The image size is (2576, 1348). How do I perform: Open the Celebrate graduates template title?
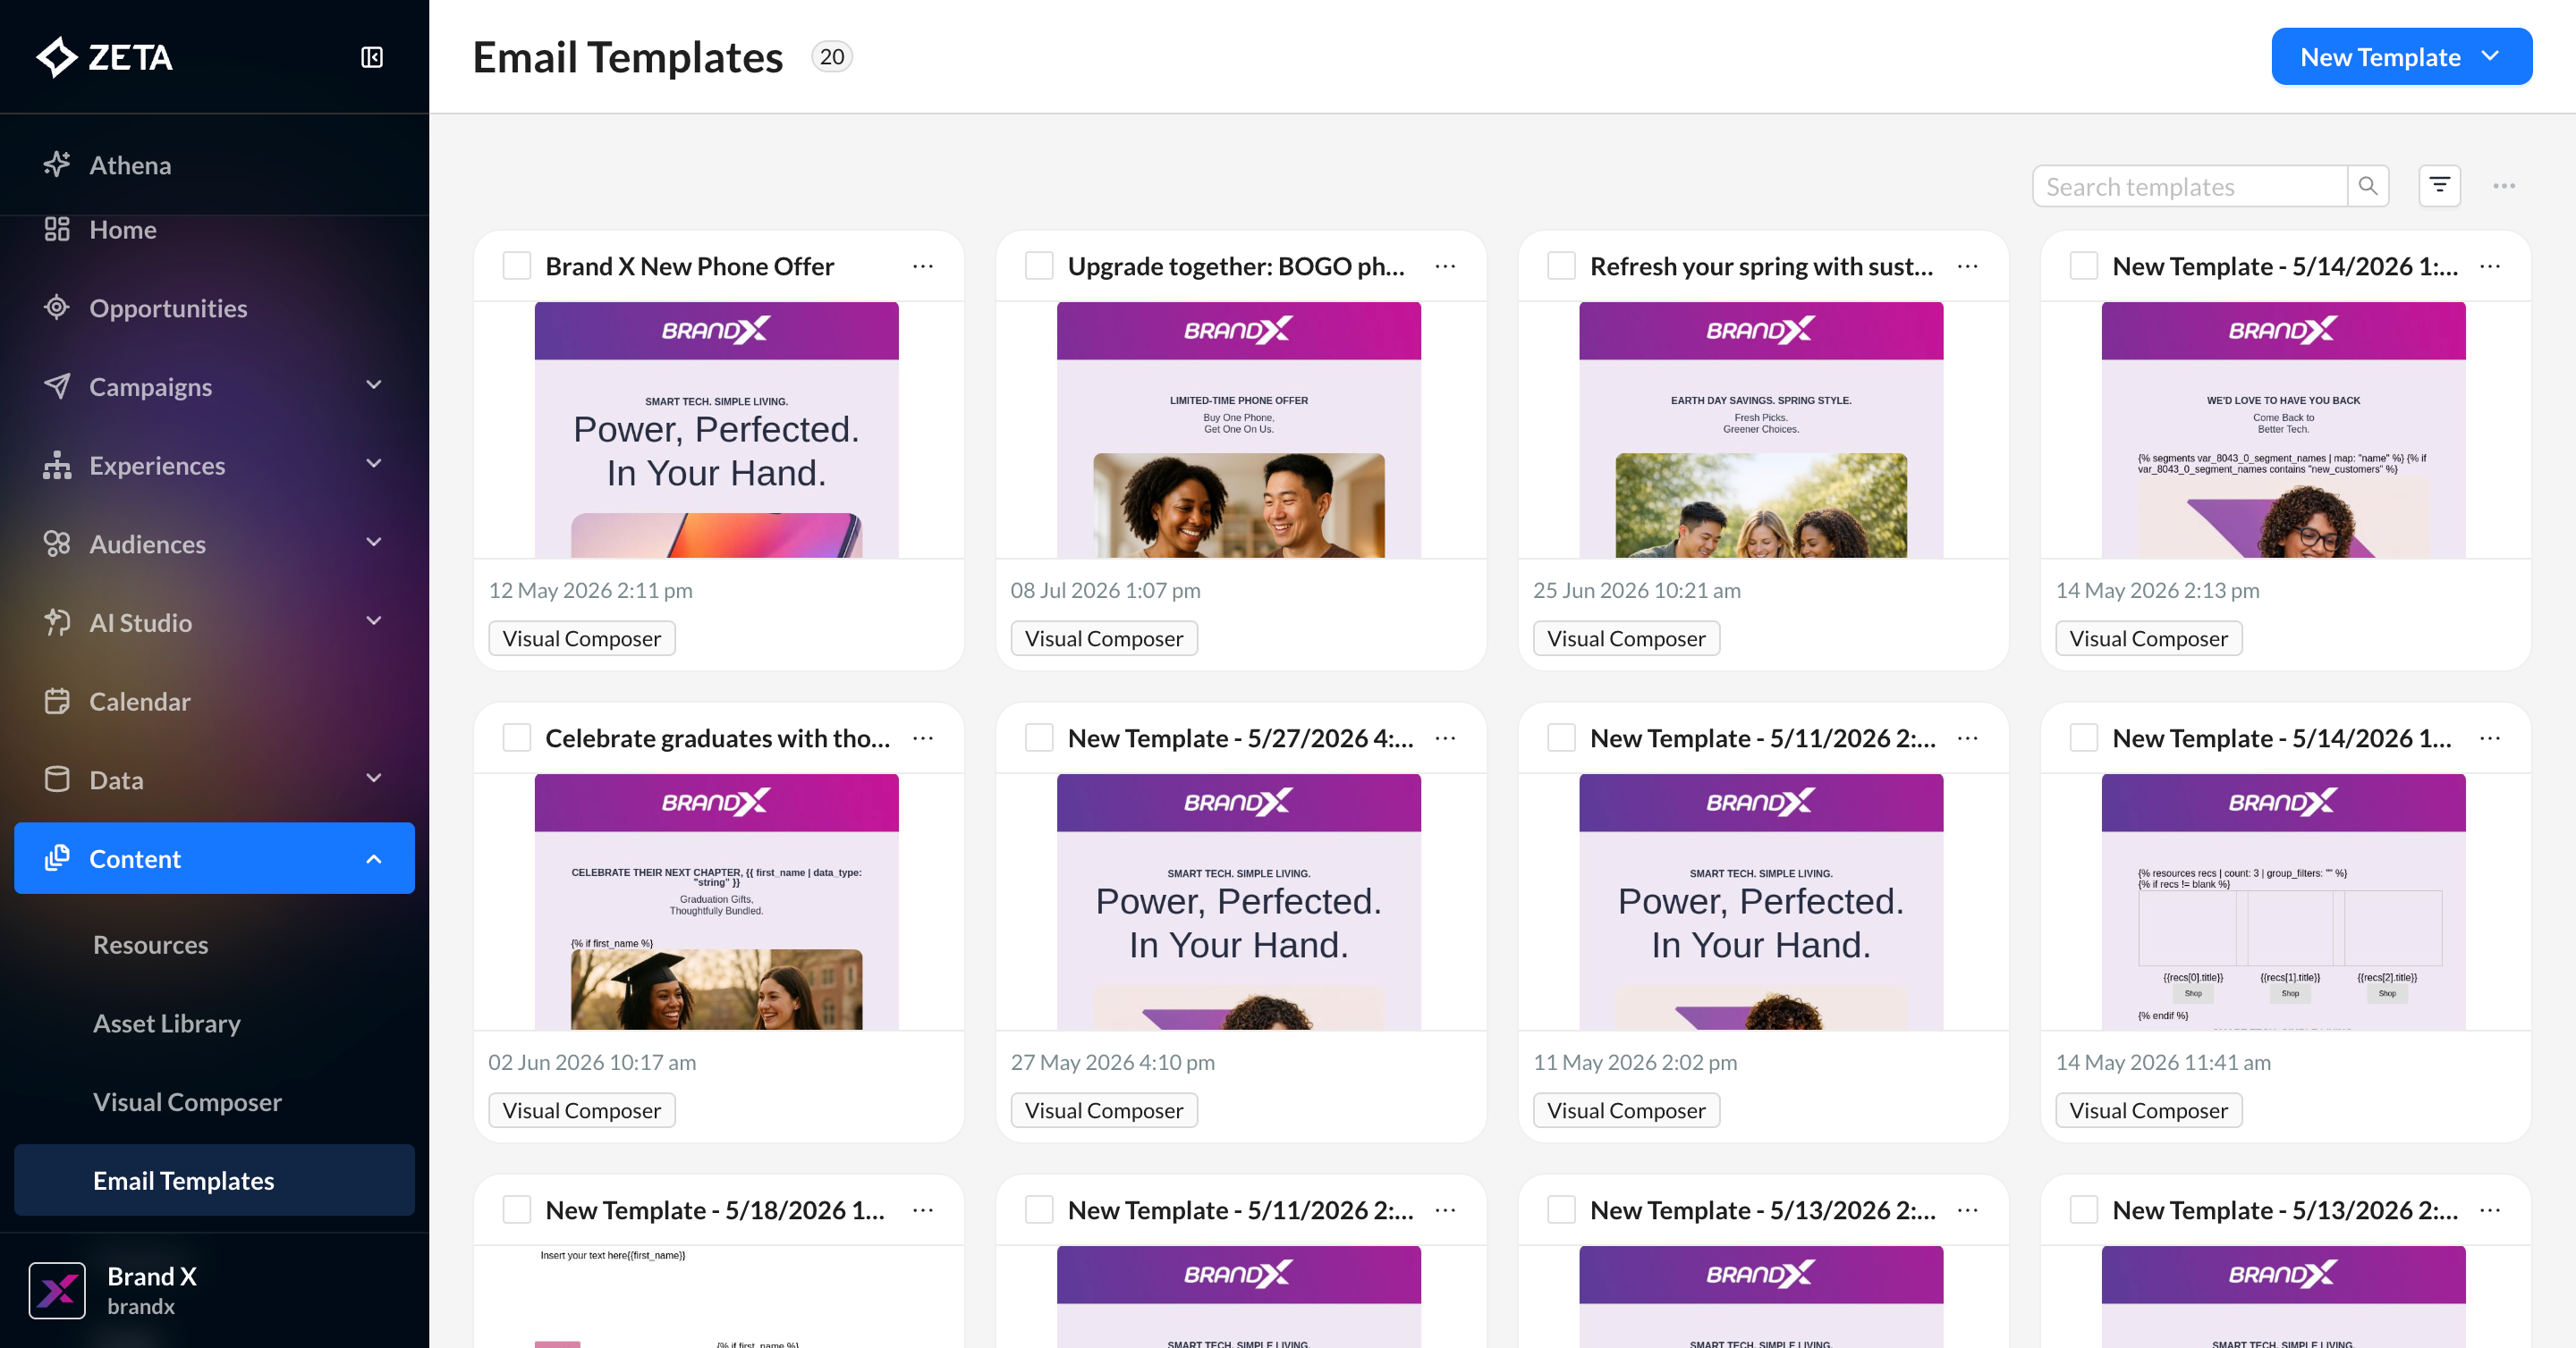tap(717, 737)
